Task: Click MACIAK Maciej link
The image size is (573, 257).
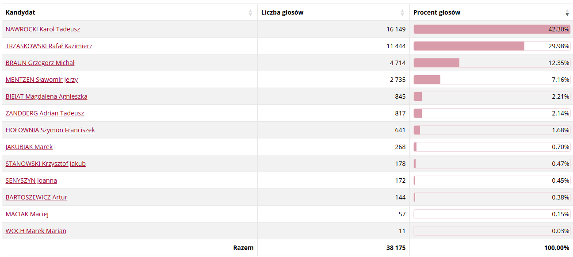Action: click(x=27, y=214)
